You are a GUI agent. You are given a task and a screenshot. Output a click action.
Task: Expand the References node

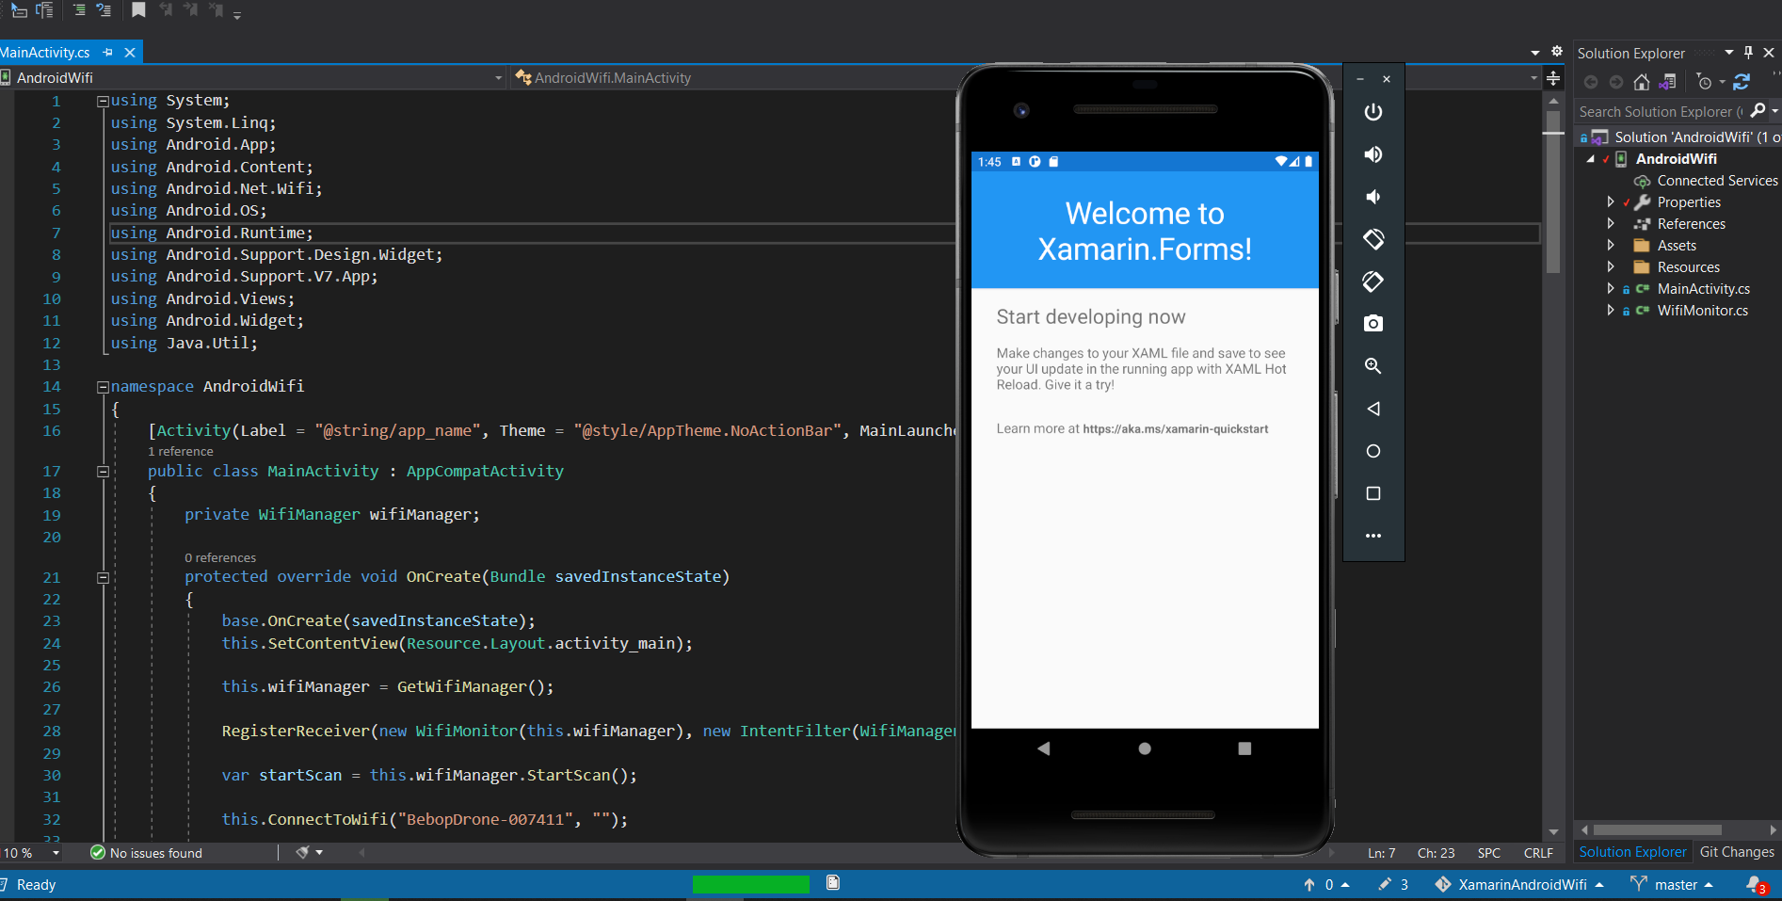(x=1612, y=223)
